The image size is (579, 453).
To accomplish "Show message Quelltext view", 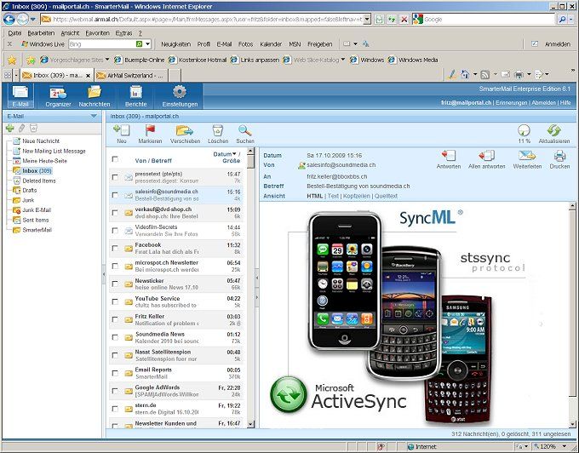I will tap(386, 196).
